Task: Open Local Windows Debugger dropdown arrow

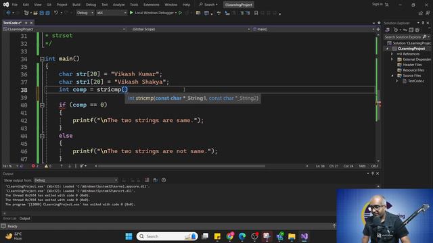Action: 176,13
